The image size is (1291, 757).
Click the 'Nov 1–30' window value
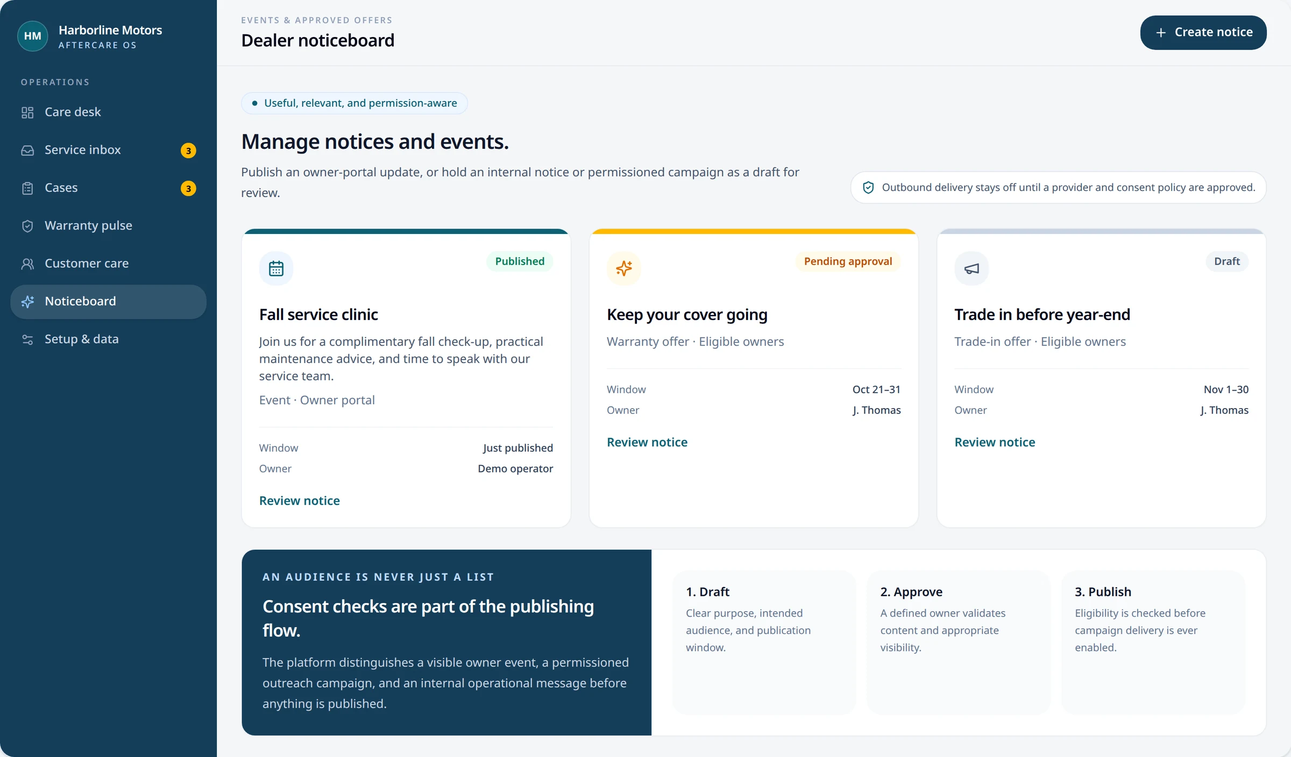pos(1226,389)
